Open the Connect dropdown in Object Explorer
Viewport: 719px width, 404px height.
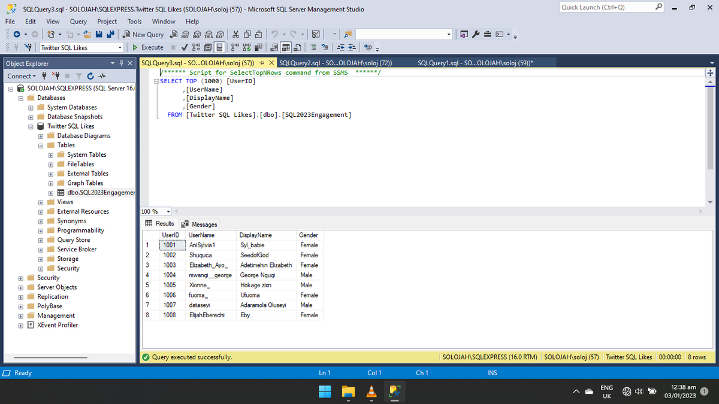pos(21,76)
